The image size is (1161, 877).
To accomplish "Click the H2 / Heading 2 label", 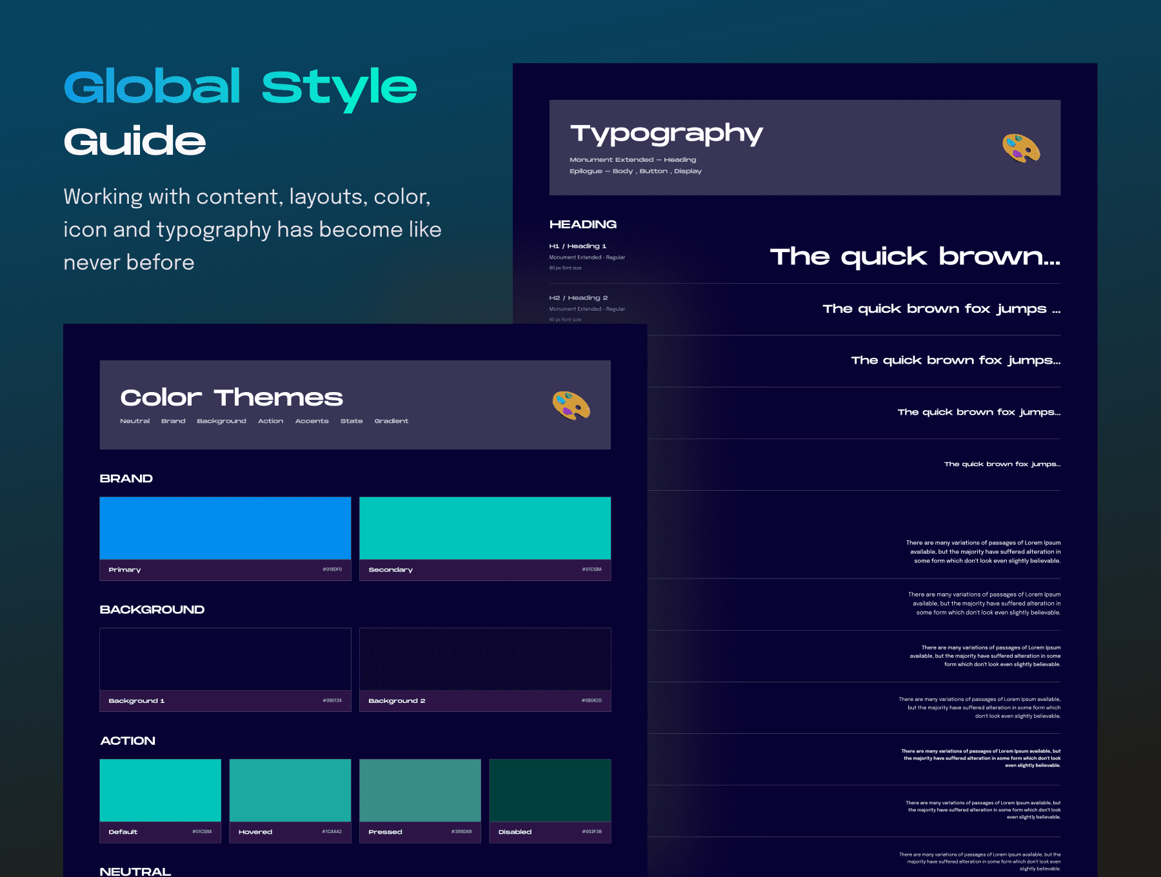I will (x=578, y=298).
